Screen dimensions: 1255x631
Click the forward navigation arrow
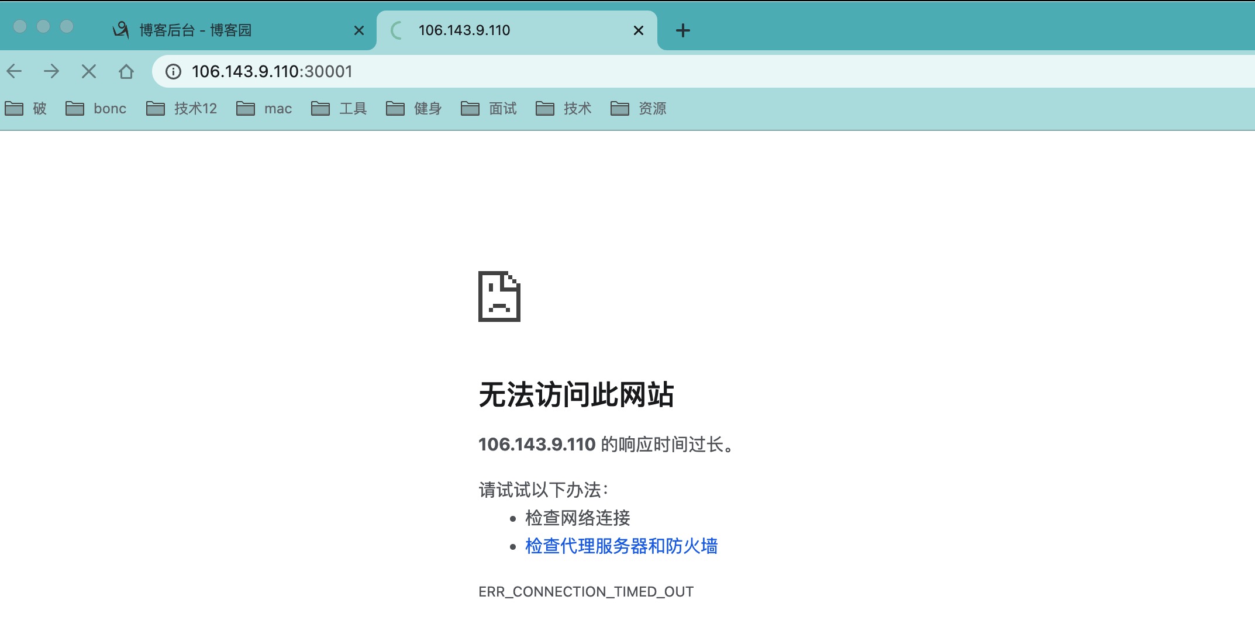tap(51, 71)
